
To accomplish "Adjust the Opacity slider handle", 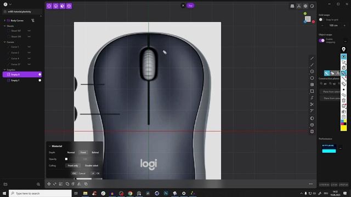I will [x=66, y=159].
